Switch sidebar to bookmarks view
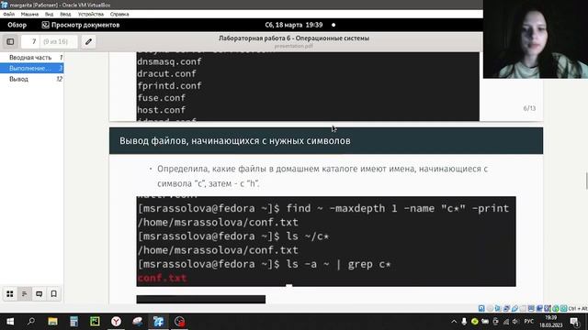The width and height of the screenshot is (588, 330). 53,293
